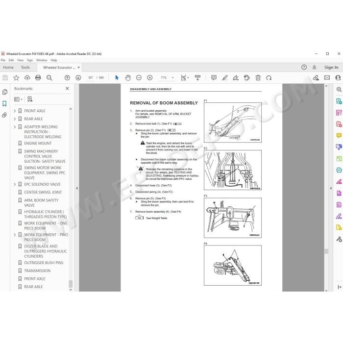This screenshot has width=343, height=343.
Task: Rotate the page view
Action: point(269,77)
